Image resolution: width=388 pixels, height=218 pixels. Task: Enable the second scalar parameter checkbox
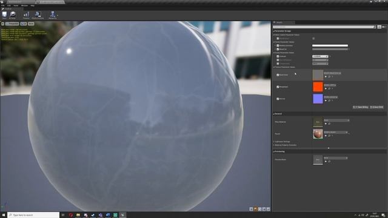point(278,60)
